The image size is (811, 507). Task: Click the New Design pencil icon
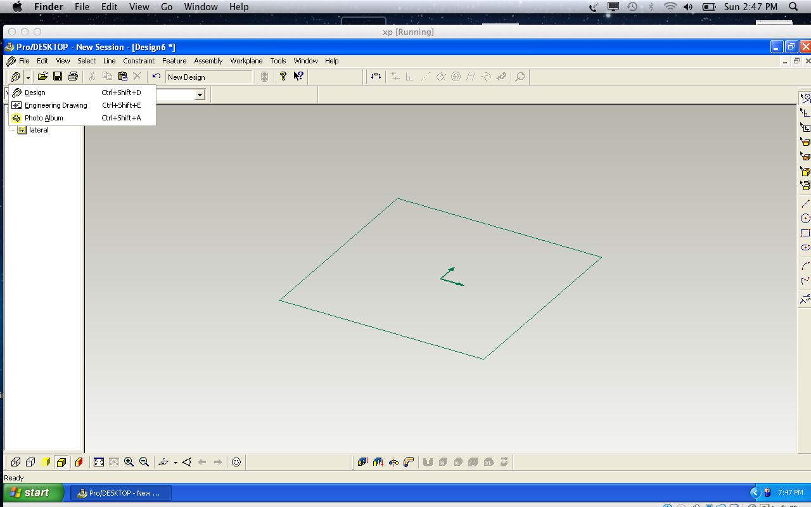[x=15, y=77]
